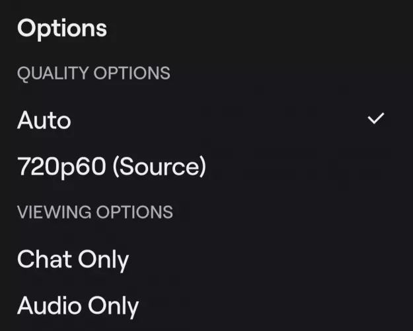Click the word Auto

(x=44, y=120)
